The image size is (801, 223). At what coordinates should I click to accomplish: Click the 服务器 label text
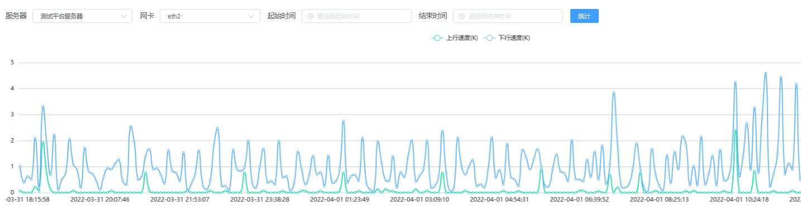[16, 16]
